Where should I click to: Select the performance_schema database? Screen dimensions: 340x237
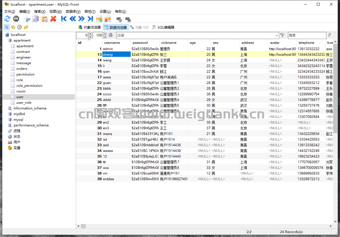point(31,125)
